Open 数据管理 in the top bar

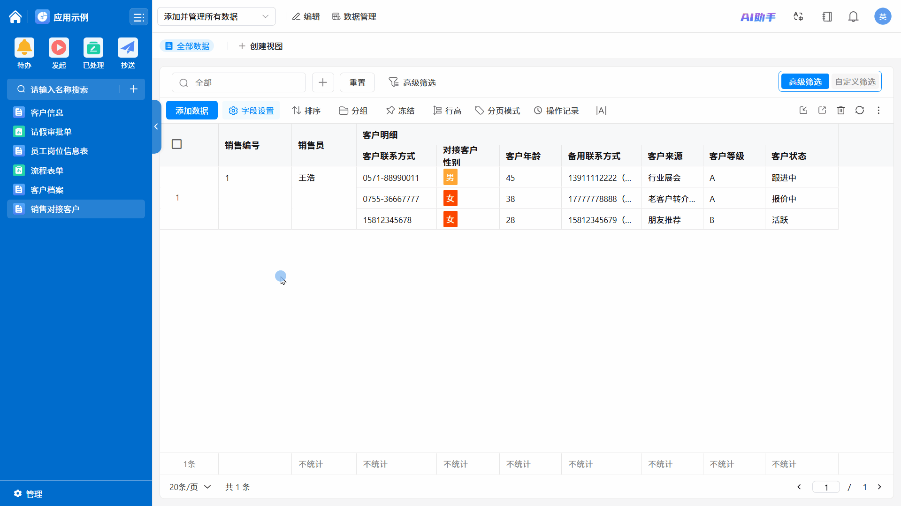point(354,16)
